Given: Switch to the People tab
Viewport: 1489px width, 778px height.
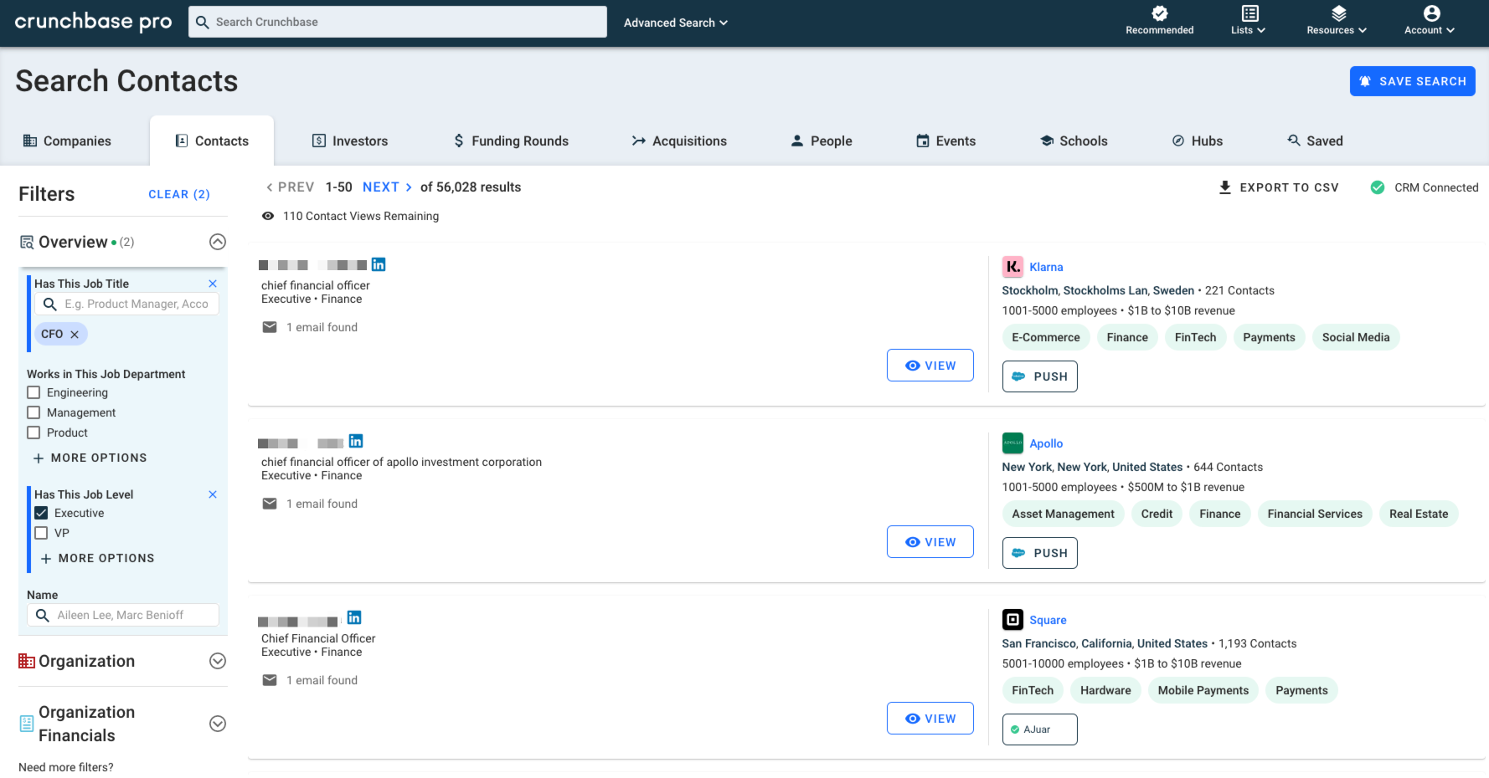Looking at the screenshot, I should coord(822,141).
